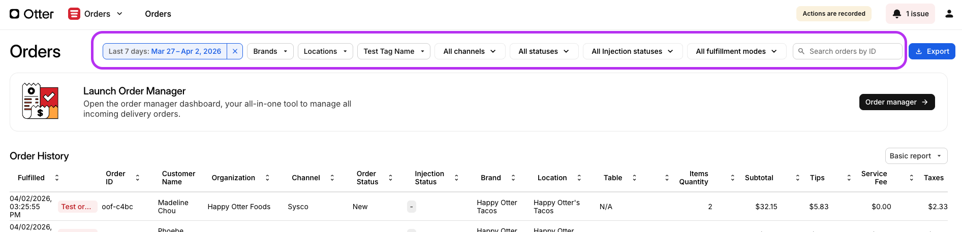Expand the All statuses filter

point(543,51)
